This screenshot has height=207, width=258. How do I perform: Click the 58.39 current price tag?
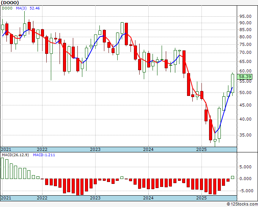(x=245, y=77)
